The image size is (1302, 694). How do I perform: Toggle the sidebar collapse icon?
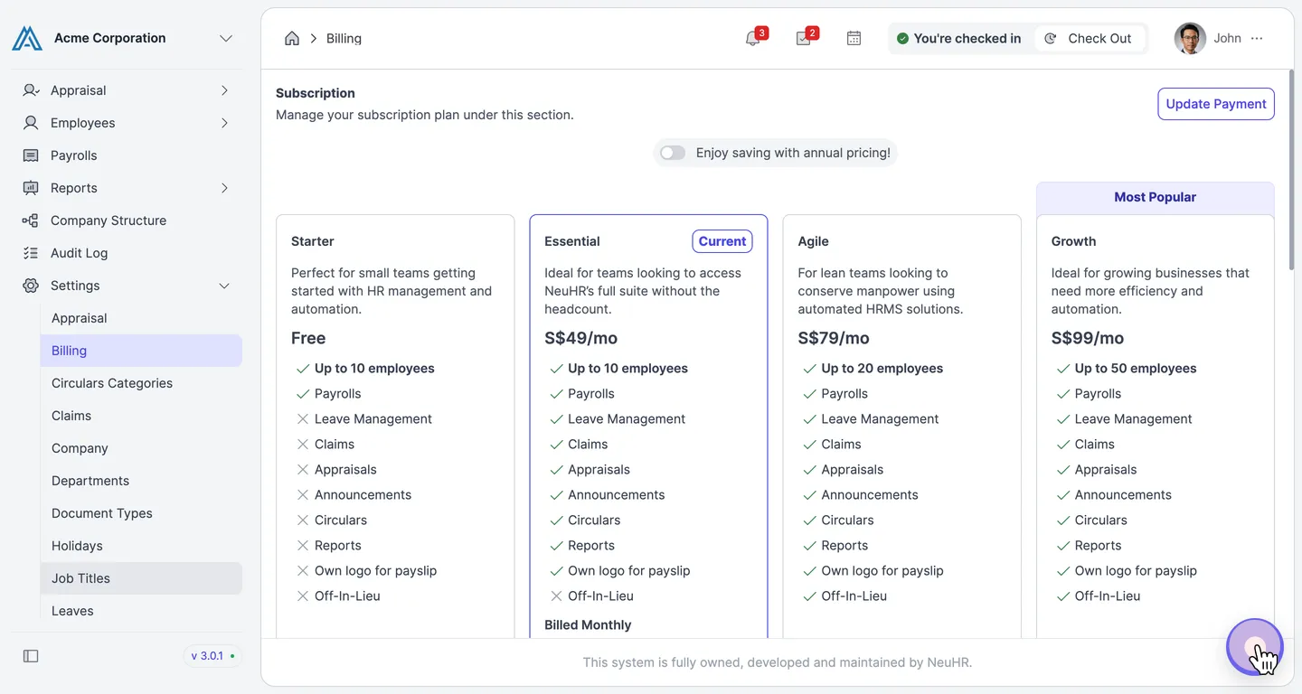(x=31, y=656)
